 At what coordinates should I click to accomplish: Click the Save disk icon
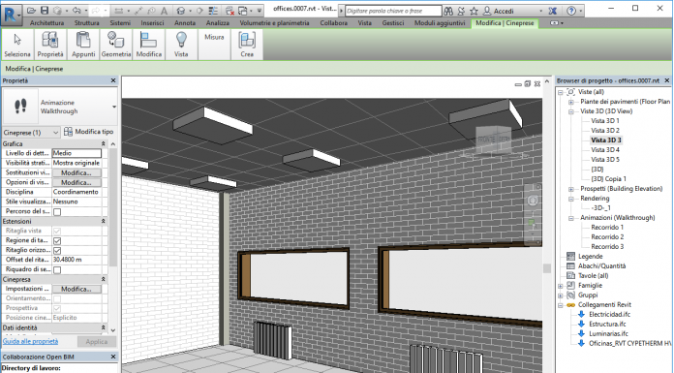(x=45, y=11)
